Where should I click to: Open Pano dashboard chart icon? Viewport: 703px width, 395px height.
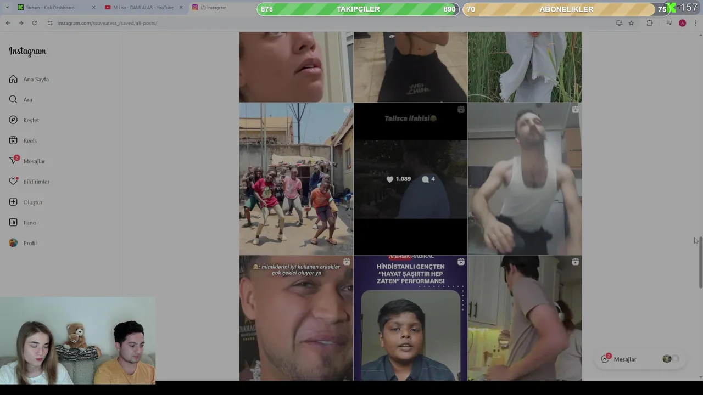[13, 222]
